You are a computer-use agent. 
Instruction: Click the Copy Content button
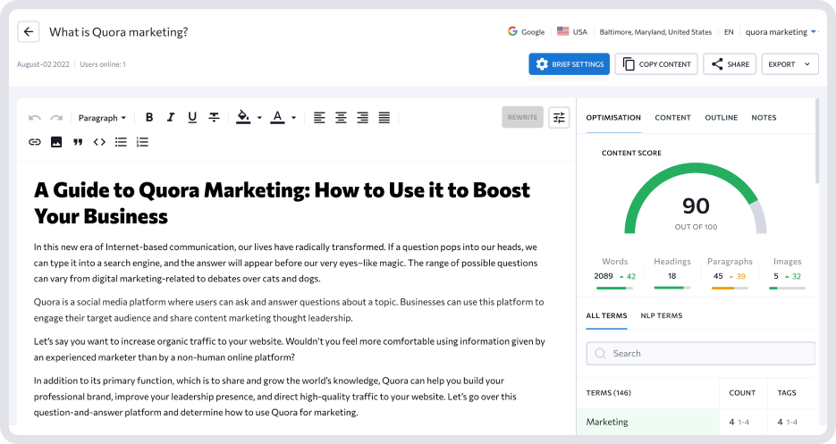coord(656,64)
